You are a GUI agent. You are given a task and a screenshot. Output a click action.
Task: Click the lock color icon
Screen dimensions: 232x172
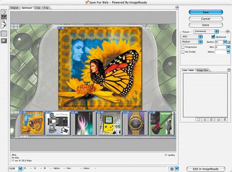pos(211,119)
